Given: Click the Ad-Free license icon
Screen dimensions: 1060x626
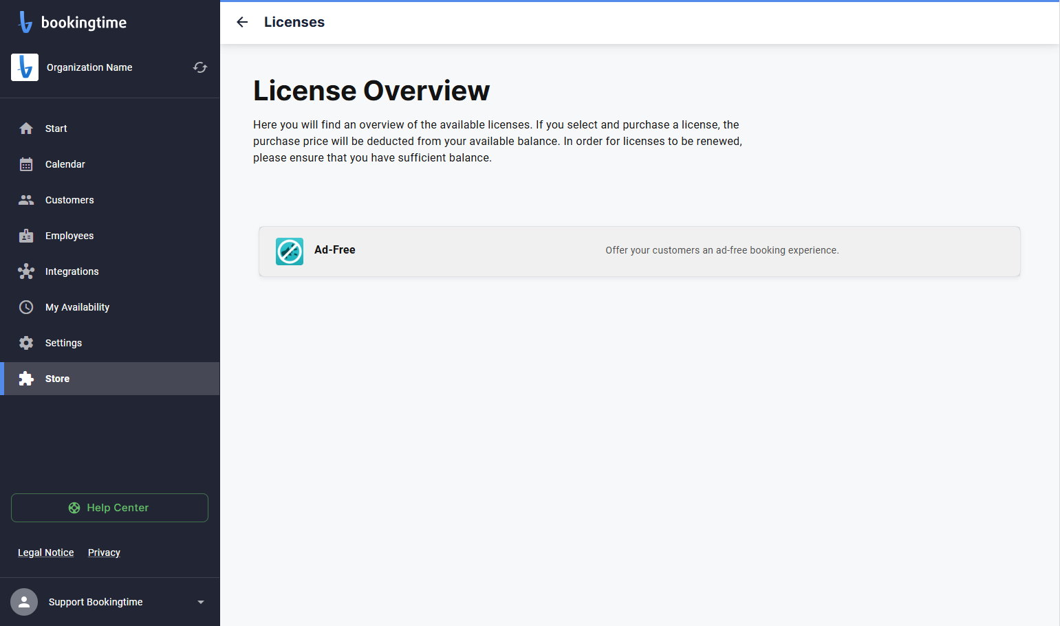Looking at the screenshot, I should 290,251.
